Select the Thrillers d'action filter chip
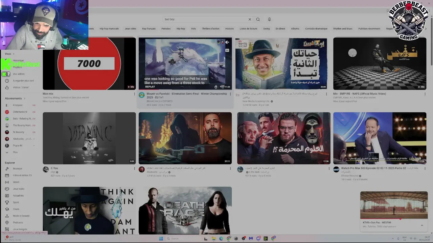Screen dimensions: 433x243 point(210,29)
